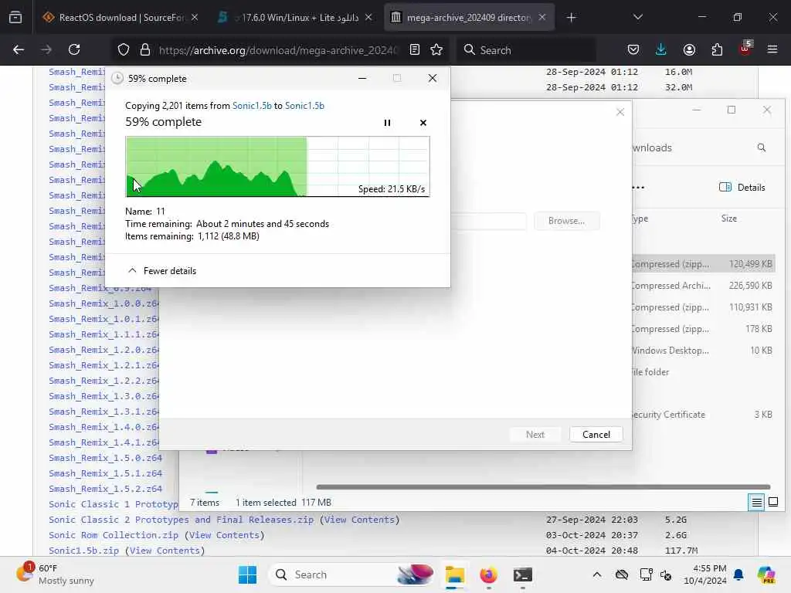Screen dimensions: 791x593
Task: Open the weather widget 60°F
Action: (x=56, y=574)
